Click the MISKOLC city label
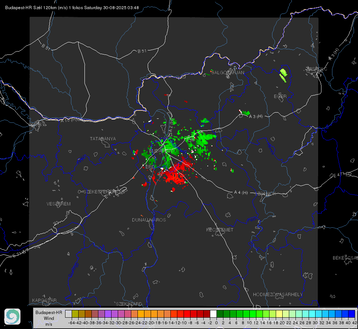The width and height of the screenshot is (358, 329). point(317,69)
